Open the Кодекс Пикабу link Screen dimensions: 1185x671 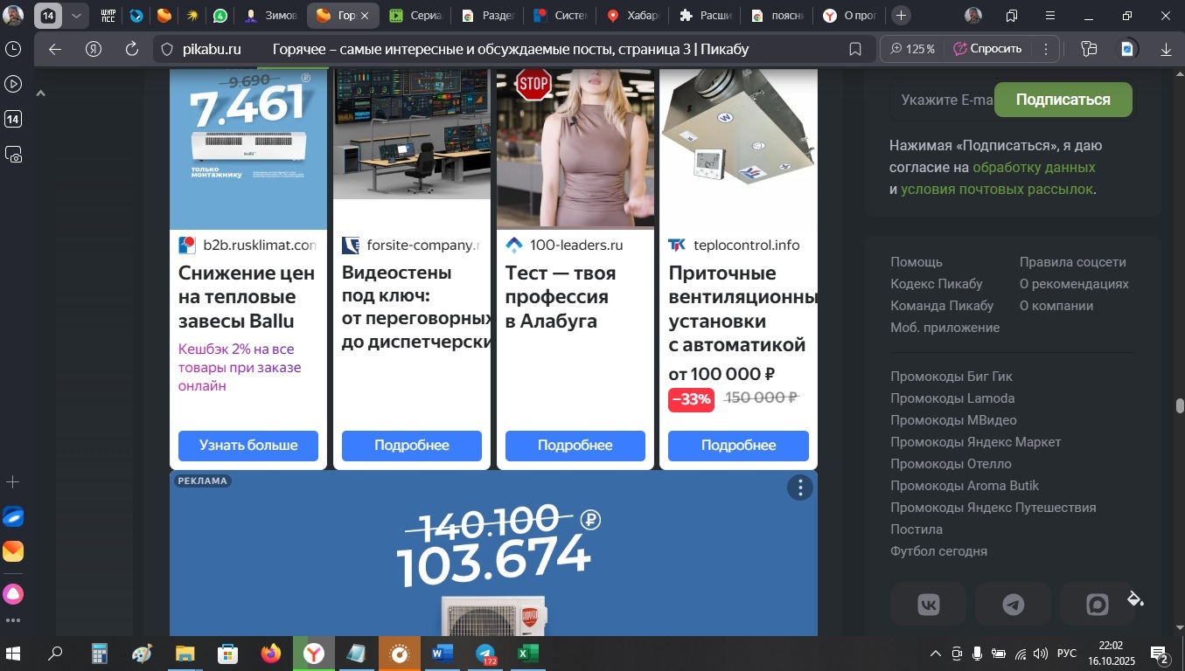pyautogui.click(x=936, y=284)
